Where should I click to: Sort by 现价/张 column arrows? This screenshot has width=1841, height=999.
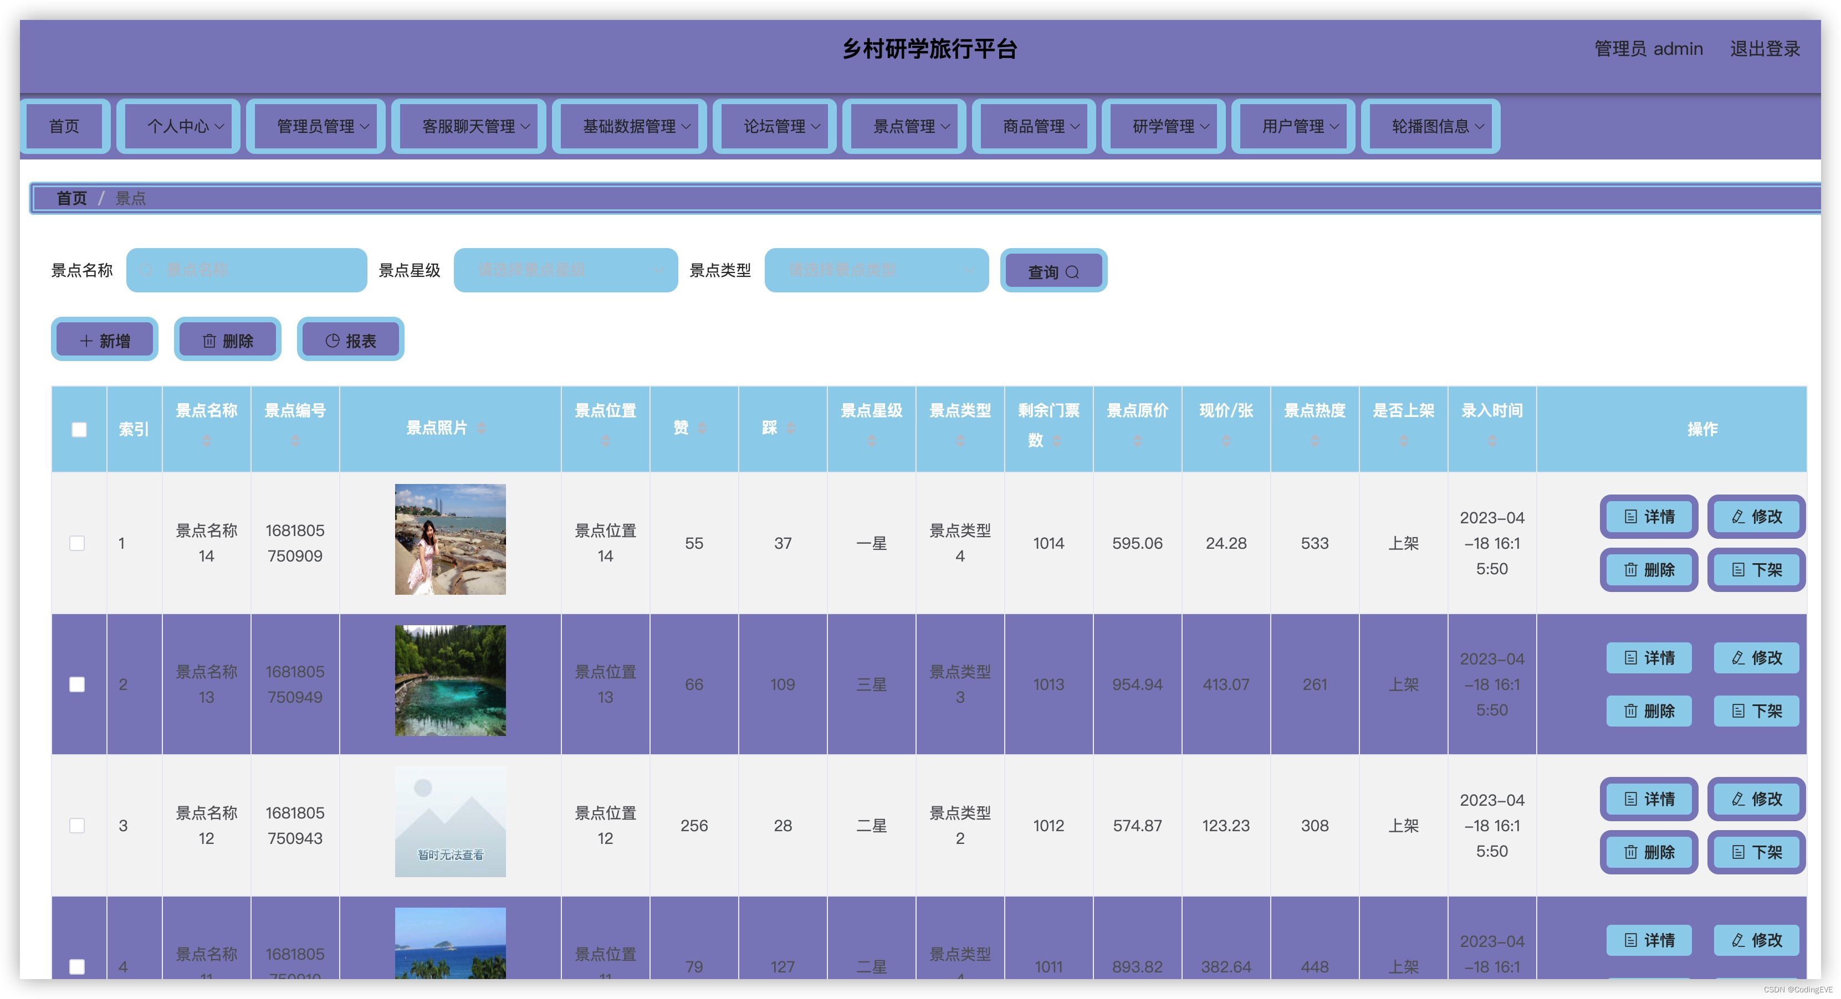1226,441
